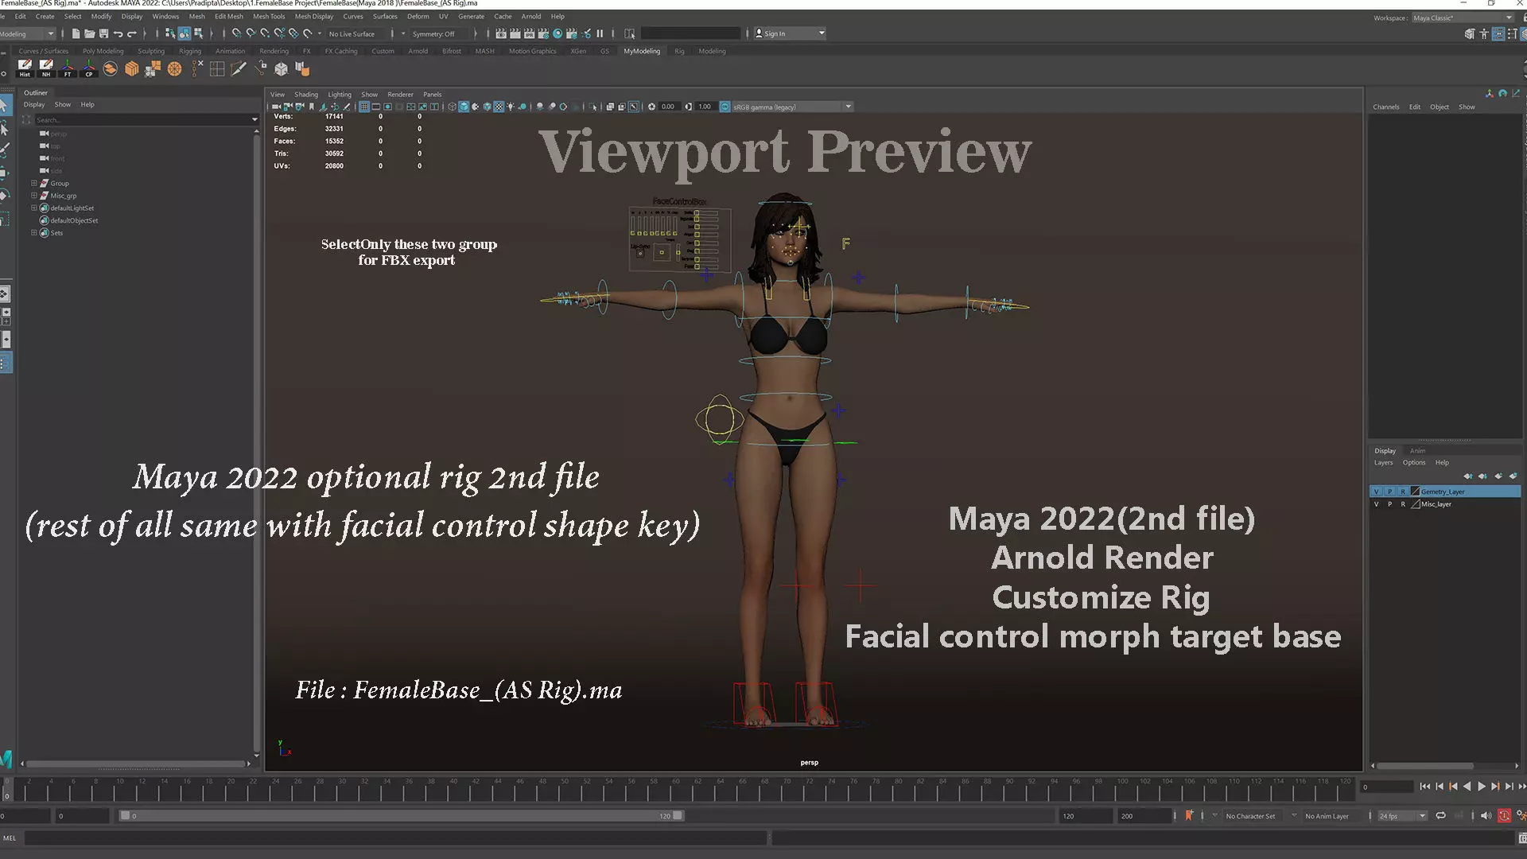Image resolution: width=1527 pixels, height=859 pixels.
Task: Toggle visibility V of Gemetry_Layer
Action: [1377, 492]
